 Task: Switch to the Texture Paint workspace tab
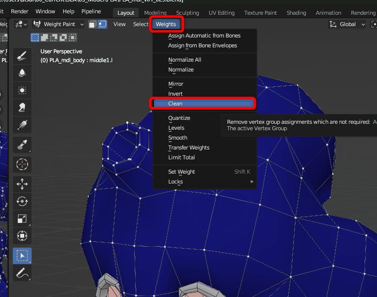[x=261, y=13]
